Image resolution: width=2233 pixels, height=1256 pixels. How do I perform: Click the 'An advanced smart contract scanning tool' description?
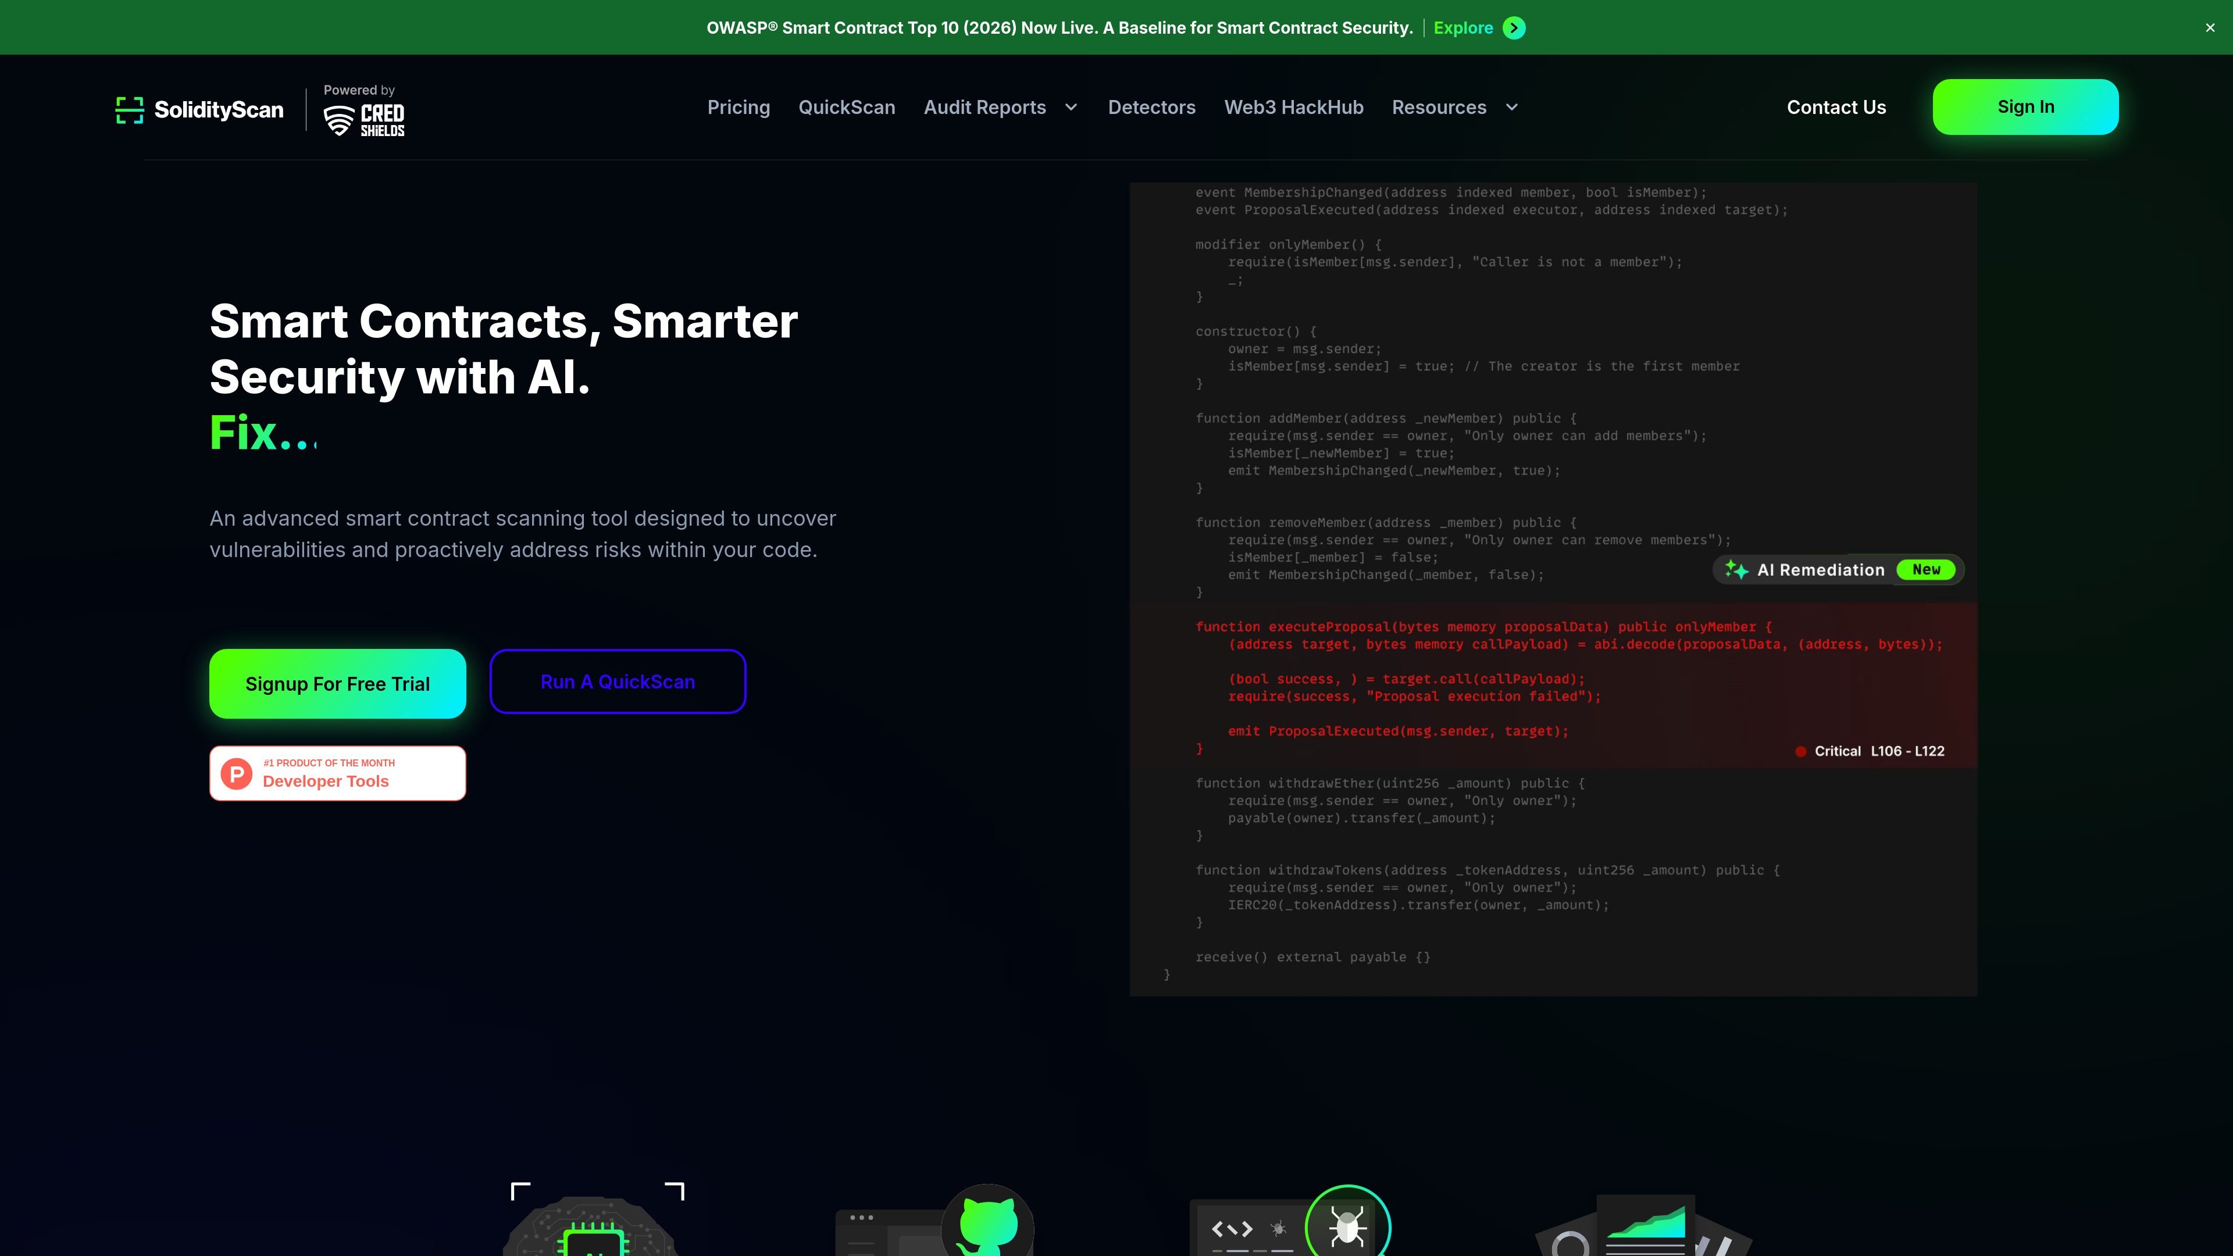(x=523, y=534)
